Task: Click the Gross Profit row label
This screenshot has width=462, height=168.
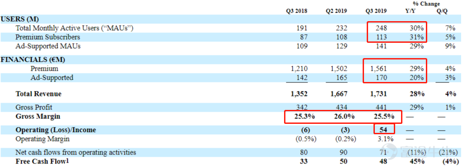Action: pyautogui.click(x=34, y=108)
